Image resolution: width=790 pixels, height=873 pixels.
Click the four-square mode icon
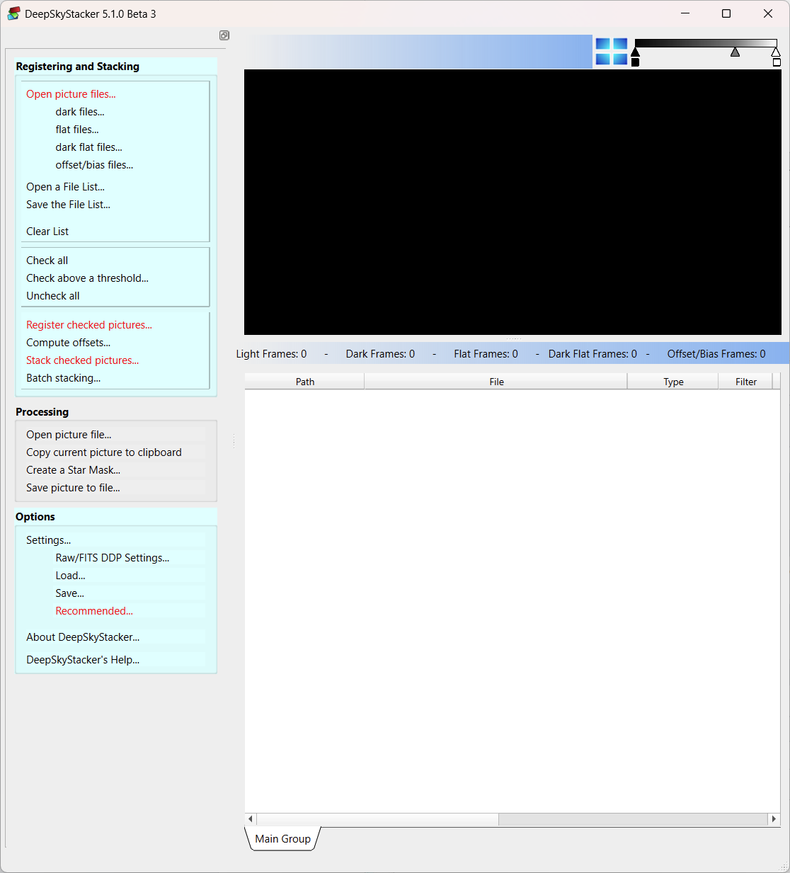click(612, 52)
